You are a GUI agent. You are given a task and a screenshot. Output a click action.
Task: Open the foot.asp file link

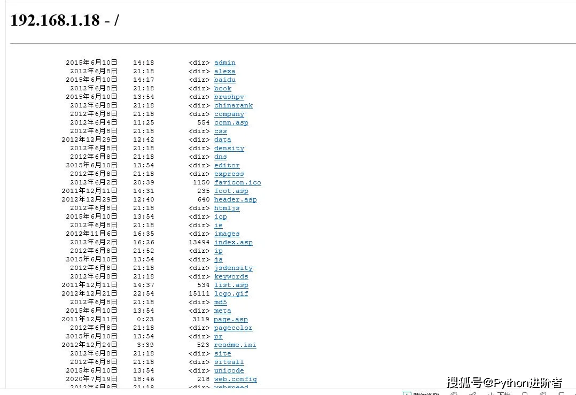[231, 191]
